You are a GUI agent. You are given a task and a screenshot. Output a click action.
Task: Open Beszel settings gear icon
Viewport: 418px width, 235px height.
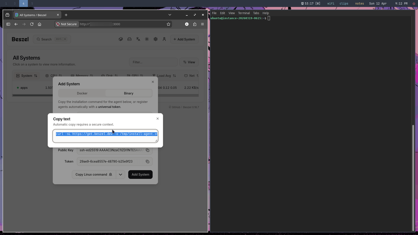click(x=156, y=39)
